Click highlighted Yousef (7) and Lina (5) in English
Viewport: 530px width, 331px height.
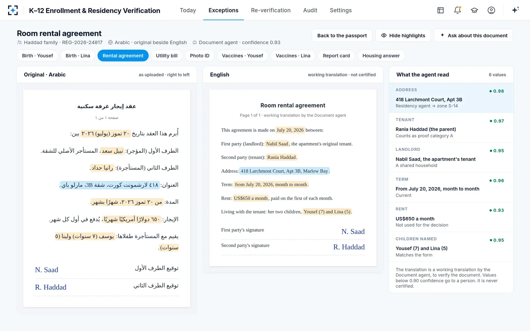tap(327, 212)
